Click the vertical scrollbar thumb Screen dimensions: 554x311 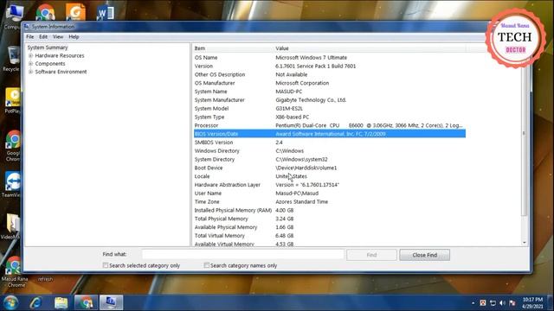525,134
